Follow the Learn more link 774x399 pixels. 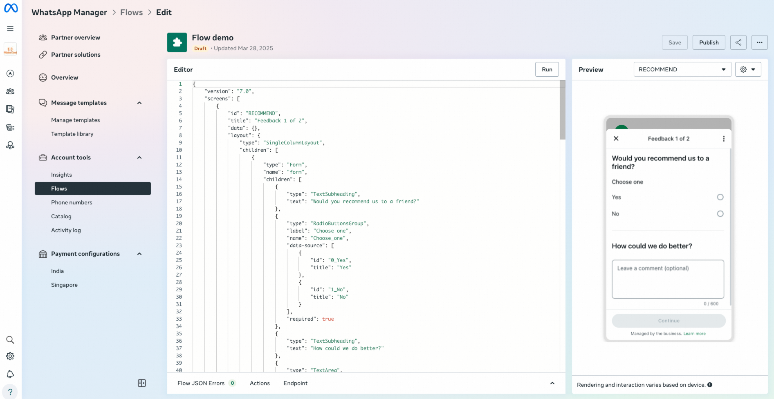694,334
